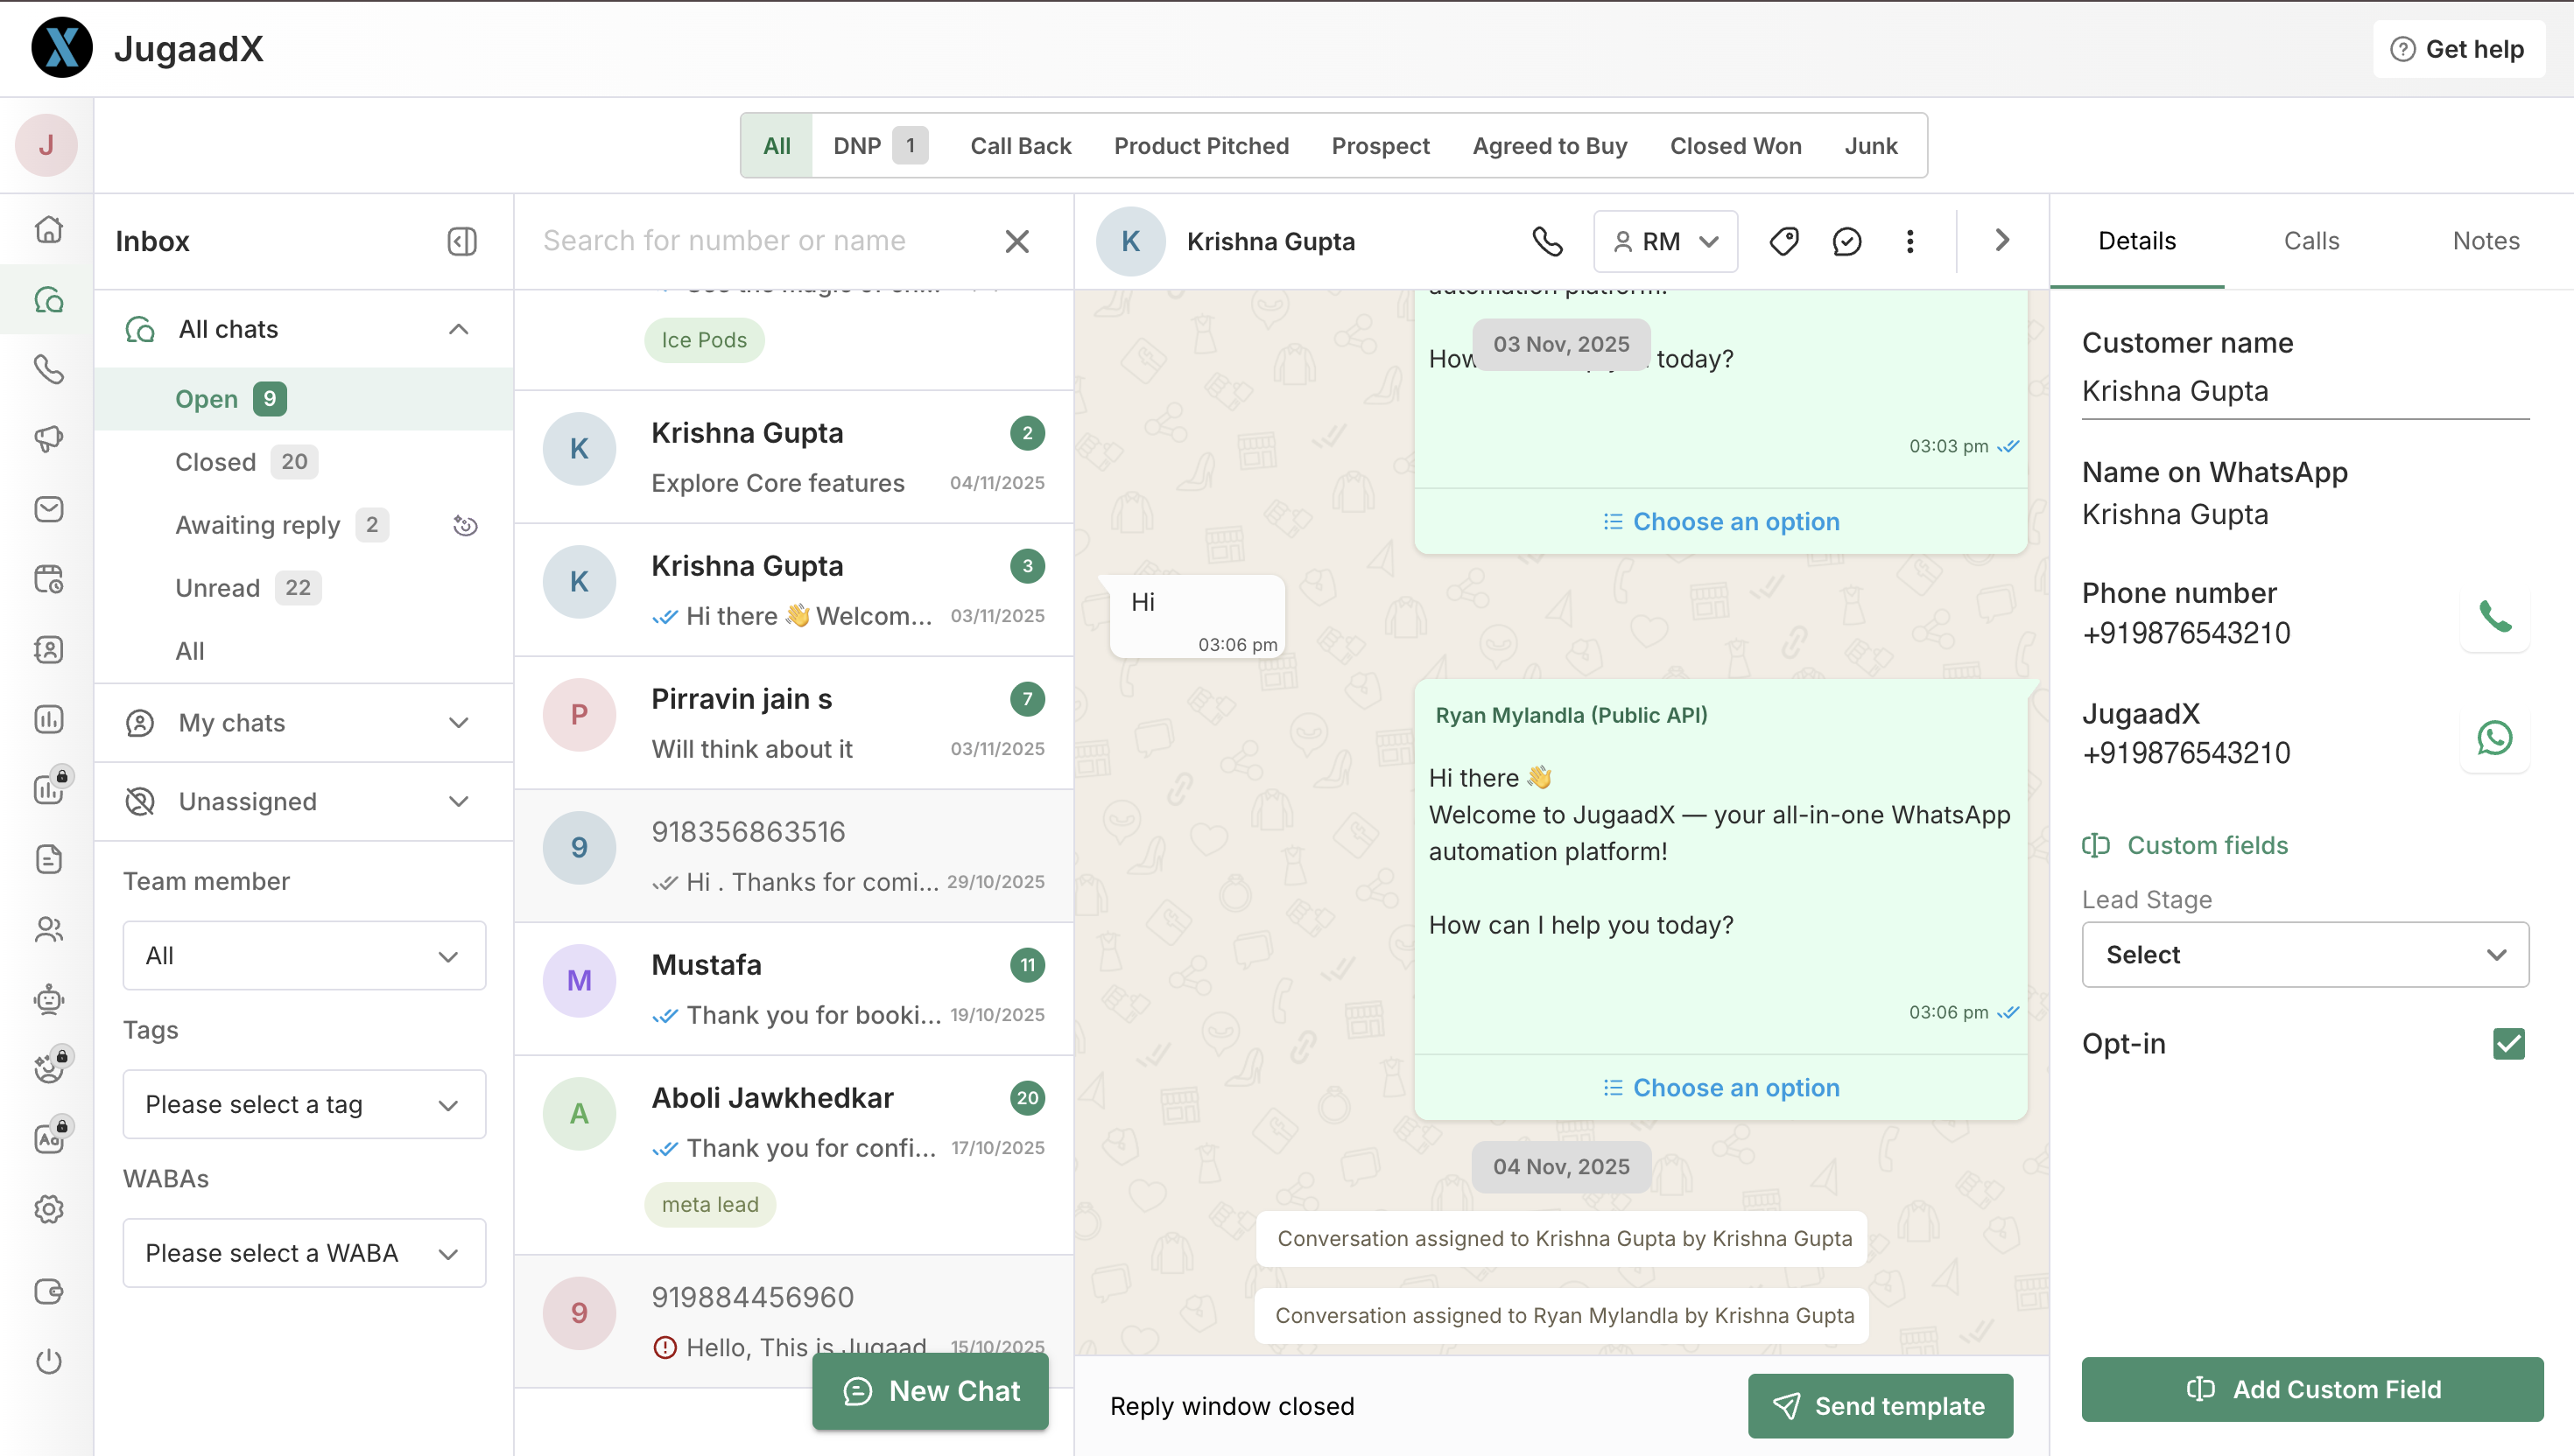Click the megaphone campaigns icon in sidebar
The width and height of the screenshot is (2574, 1456).
48,439
